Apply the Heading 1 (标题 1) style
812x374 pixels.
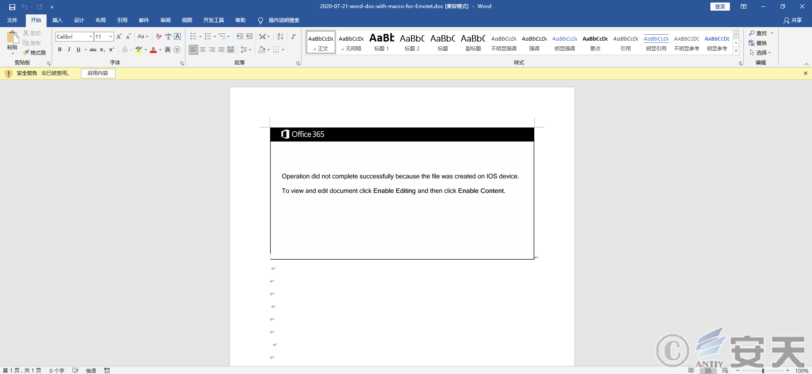(x=381, y=42)
